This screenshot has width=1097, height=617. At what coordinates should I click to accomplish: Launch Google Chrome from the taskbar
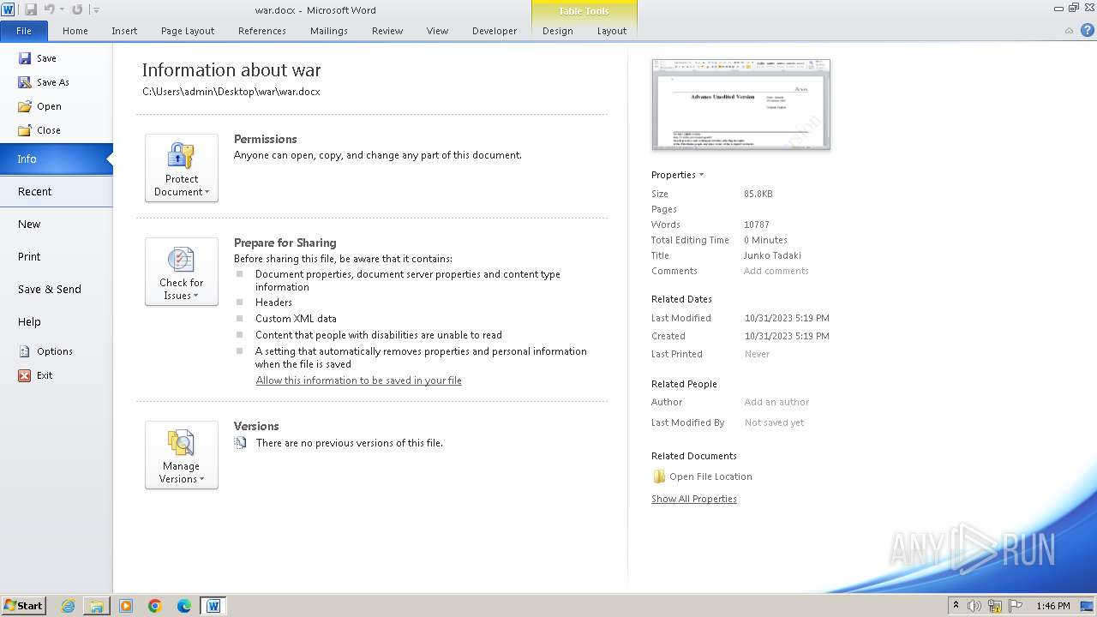[x=155, y=606]
